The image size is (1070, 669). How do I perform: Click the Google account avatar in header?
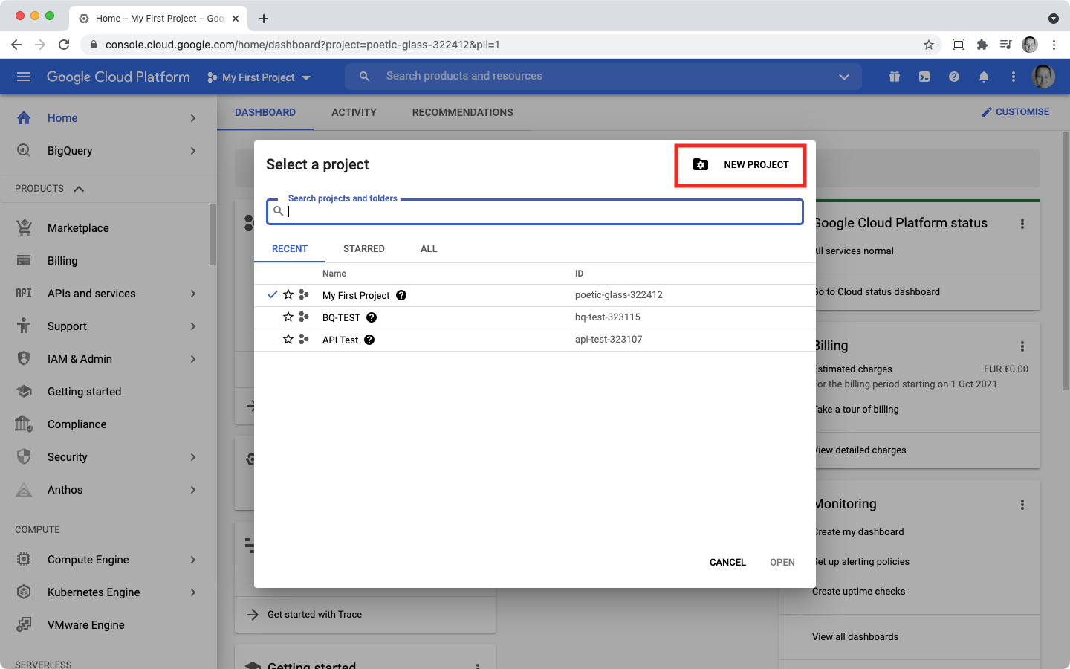1043,76
